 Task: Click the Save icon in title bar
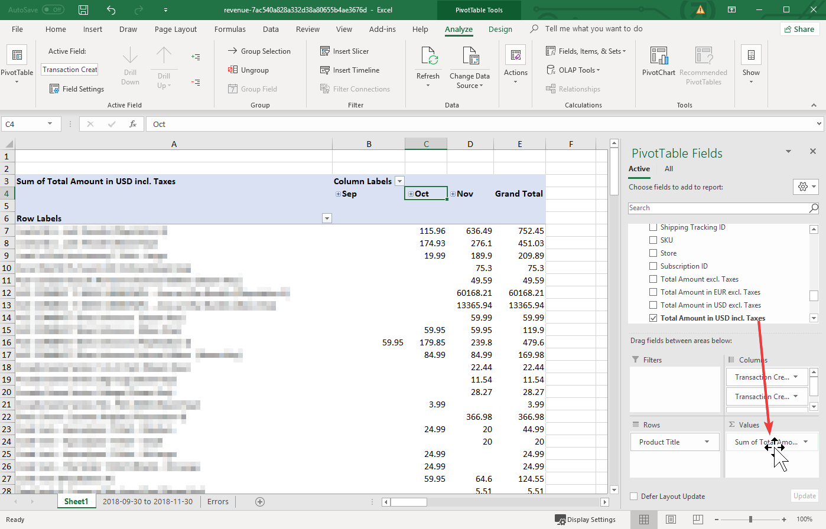point(83,10)
